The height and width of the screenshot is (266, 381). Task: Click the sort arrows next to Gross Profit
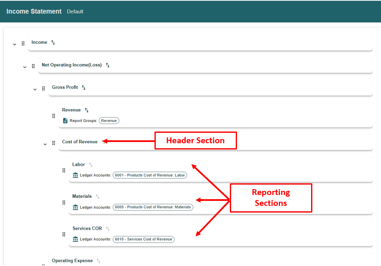point(84,87)
